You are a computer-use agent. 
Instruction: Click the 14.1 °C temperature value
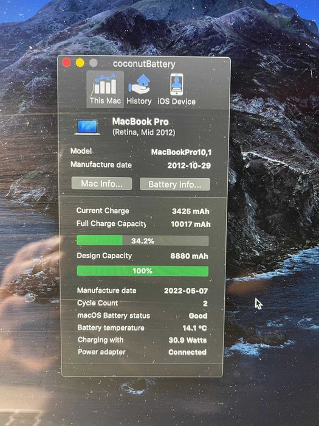coord(195,328)
